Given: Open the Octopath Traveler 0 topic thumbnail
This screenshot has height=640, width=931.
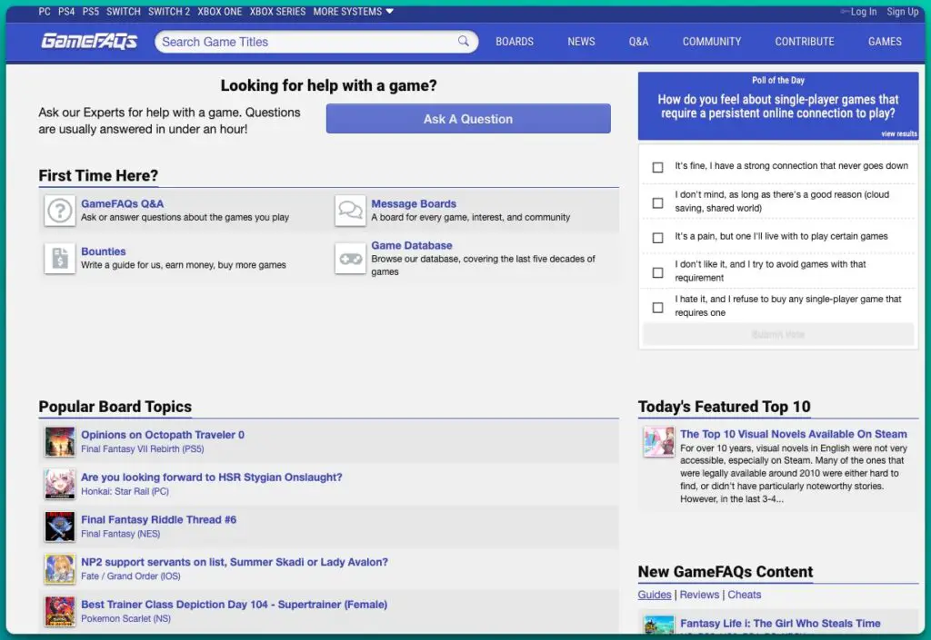Looking at the screenshot, I should tap(60, 442).
